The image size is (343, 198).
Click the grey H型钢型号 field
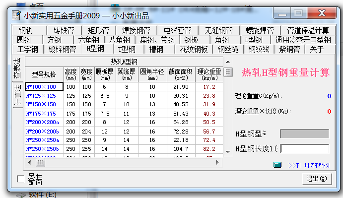click(x=304, y=133)
